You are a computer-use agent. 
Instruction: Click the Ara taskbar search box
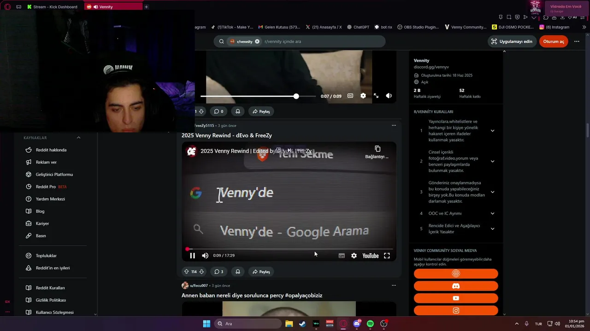coord(248,324)
